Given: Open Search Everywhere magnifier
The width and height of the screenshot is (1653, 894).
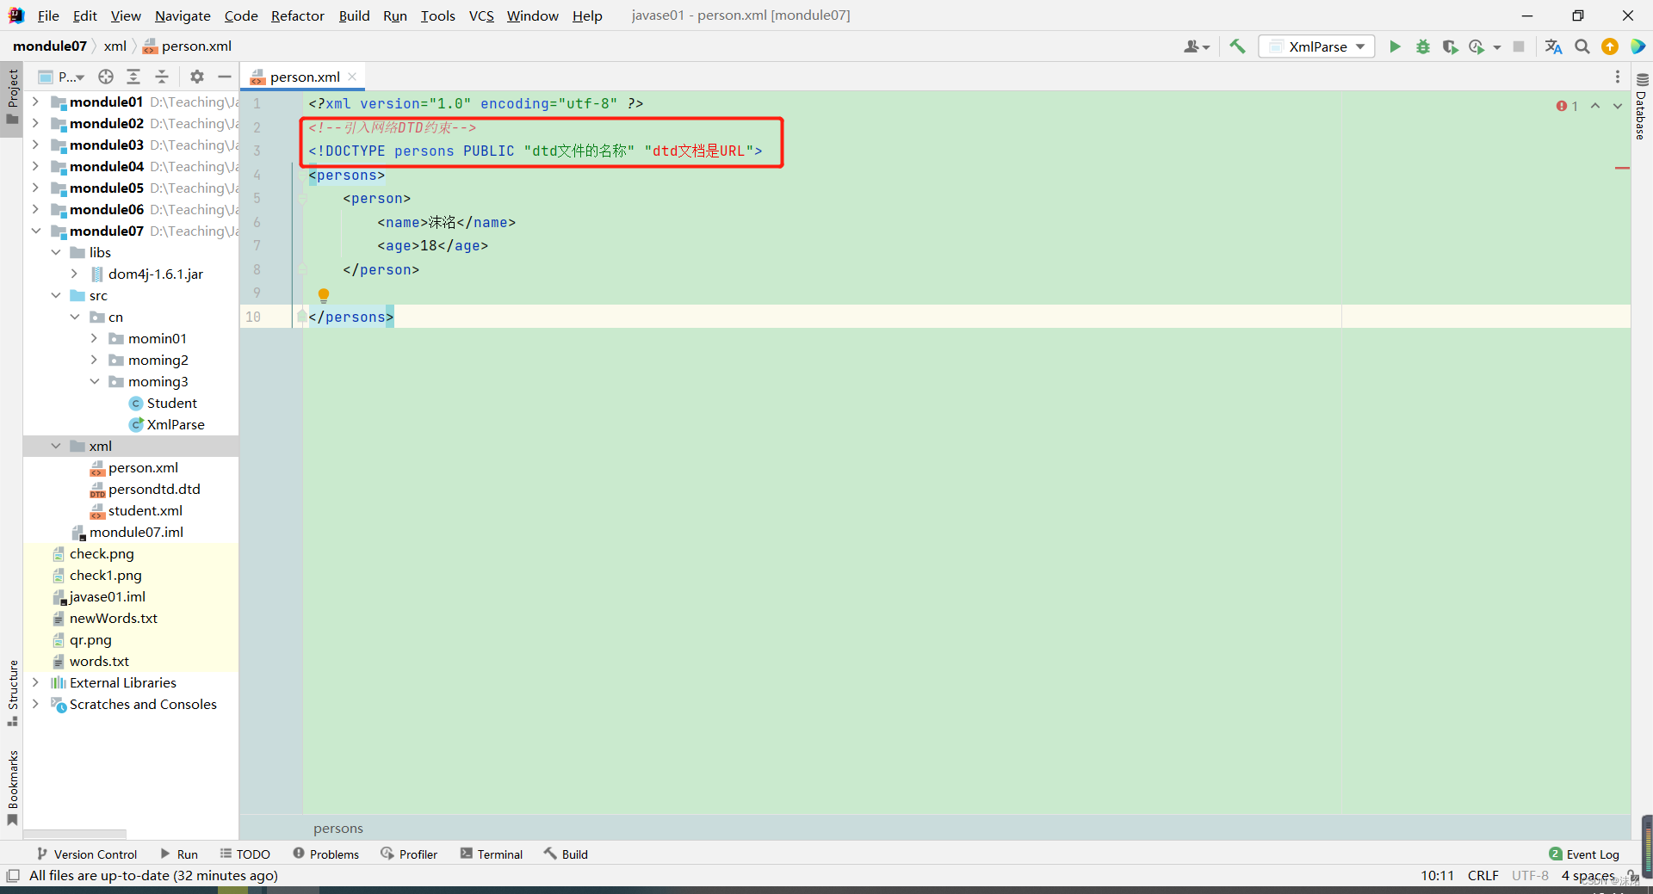Looking at the screenshot, I should [1582, 46].
